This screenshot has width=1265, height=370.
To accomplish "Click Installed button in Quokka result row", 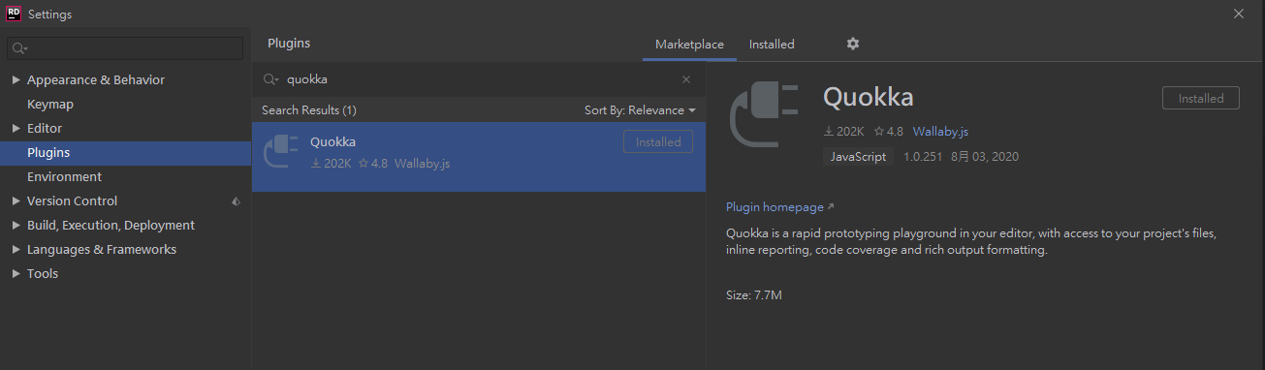I will pos(658,141).
